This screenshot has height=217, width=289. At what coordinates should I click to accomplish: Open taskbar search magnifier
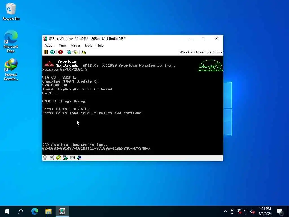pyautogui.click(x=20, y=211)
